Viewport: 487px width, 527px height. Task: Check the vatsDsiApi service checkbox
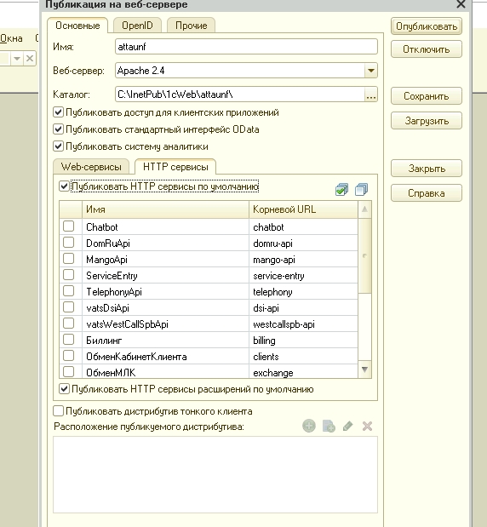tap(69, 306)
